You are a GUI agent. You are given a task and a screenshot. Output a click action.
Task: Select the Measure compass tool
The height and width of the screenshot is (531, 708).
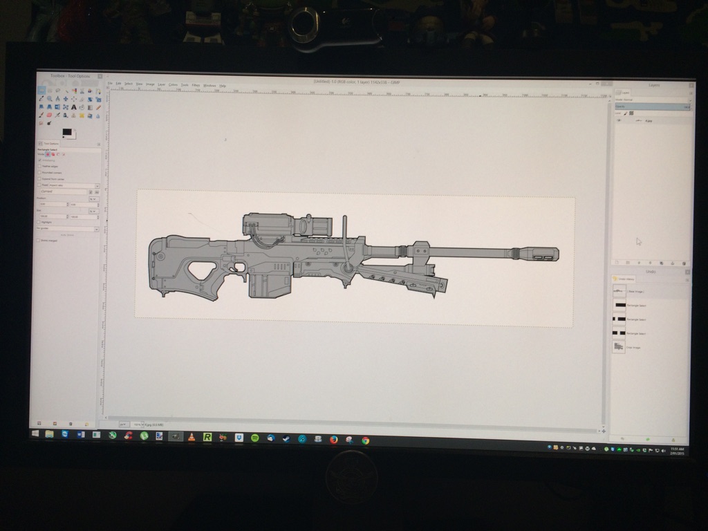tap(58, 99)
